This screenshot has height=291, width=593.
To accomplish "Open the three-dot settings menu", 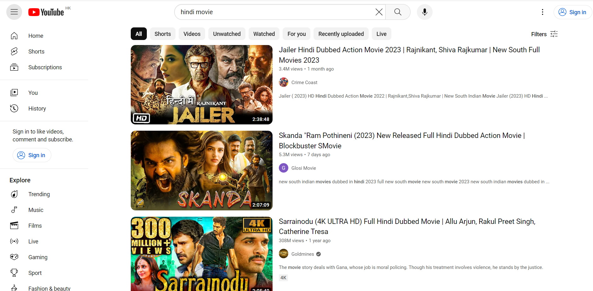I will (x=542, y=12).
